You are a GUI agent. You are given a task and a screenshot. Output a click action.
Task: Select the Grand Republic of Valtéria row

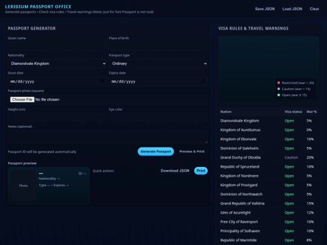[x=269, y=203]
